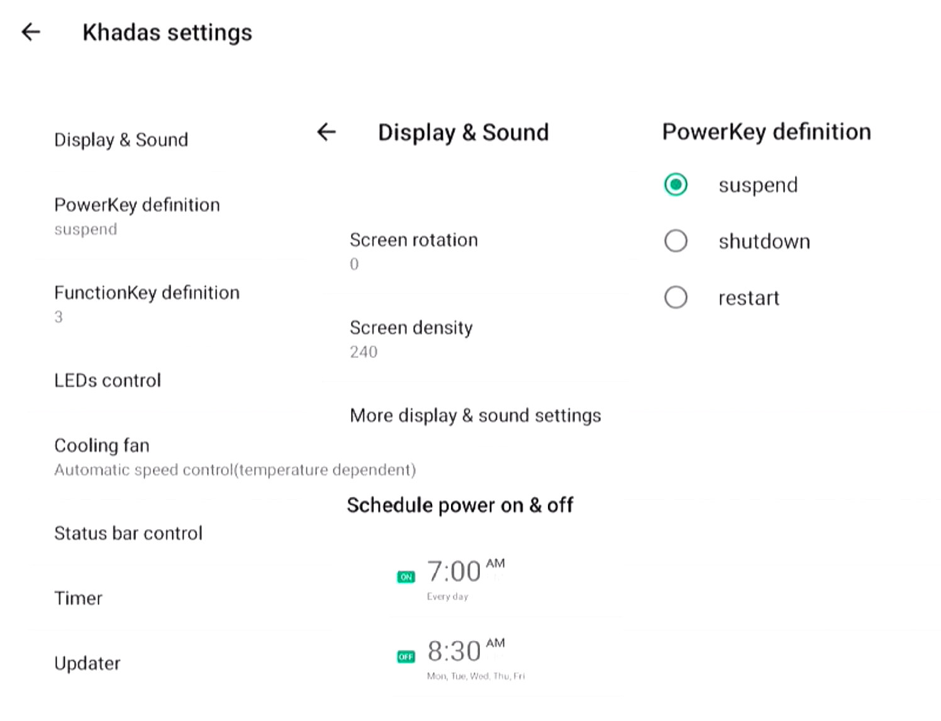
Task: Toggle the 7:00 AM ON badge
Action: 406,577
